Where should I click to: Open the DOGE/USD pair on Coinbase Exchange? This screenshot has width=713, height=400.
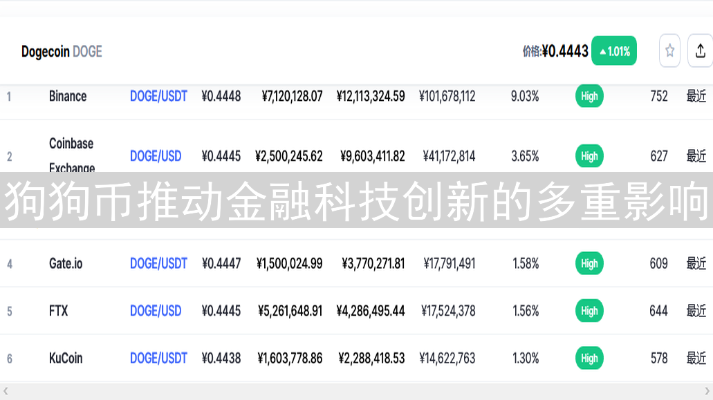156,156
